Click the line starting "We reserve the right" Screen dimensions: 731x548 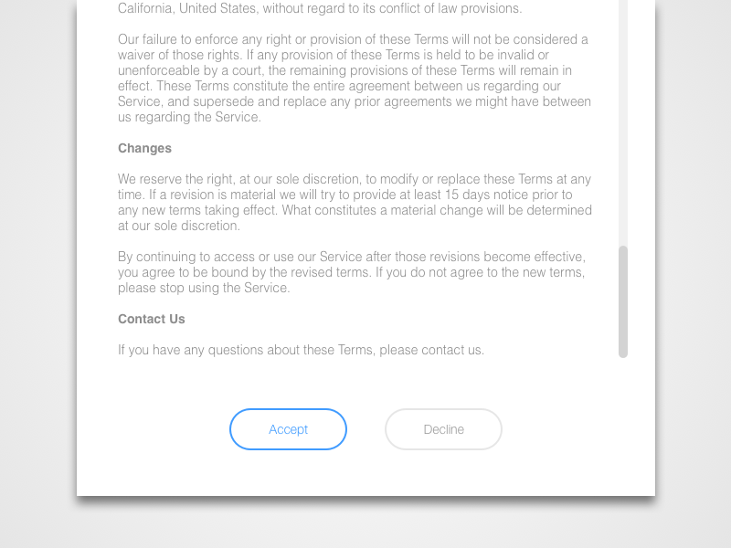pos(355,179)
